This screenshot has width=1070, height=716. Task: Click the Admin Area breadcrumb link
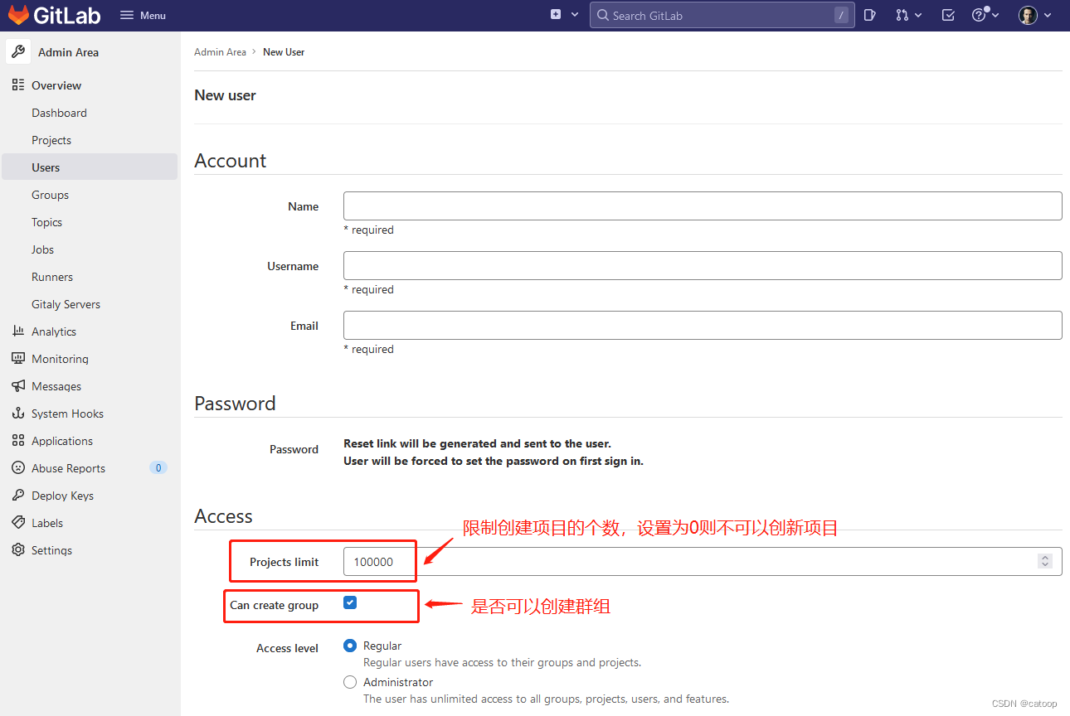tap(220, 51)
